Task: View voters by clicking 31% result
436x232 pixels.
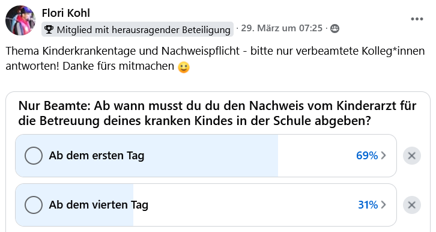Action: pos(368,205)
